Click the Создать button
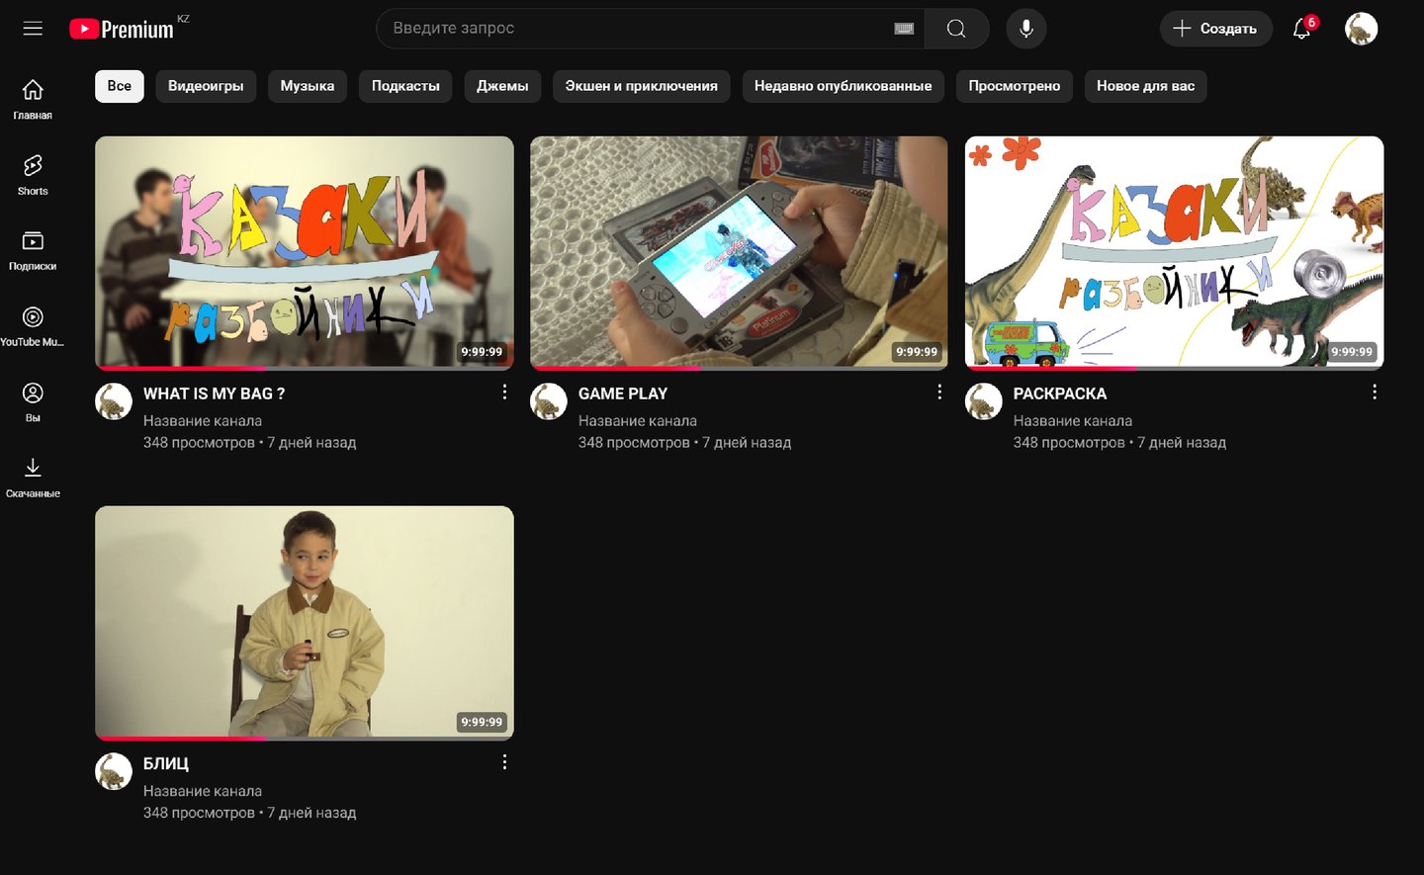 click(1215, 29)
